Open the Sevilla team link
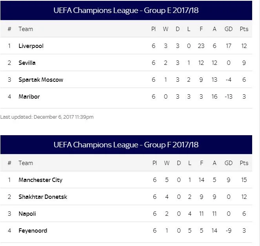The height and width of the screenshot is (246, 260). [27, 63]
